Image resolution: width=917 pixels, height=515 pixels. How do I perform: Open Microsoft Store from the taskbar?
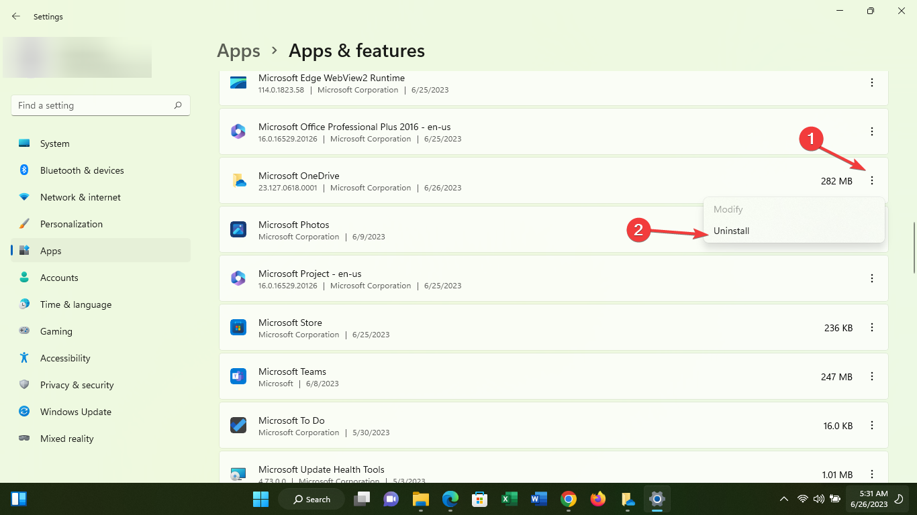[479, 499]
